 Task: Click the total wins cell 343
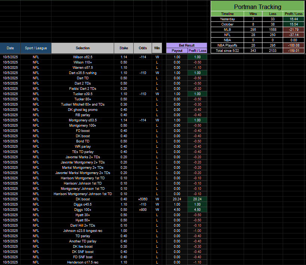pos(253,51)
